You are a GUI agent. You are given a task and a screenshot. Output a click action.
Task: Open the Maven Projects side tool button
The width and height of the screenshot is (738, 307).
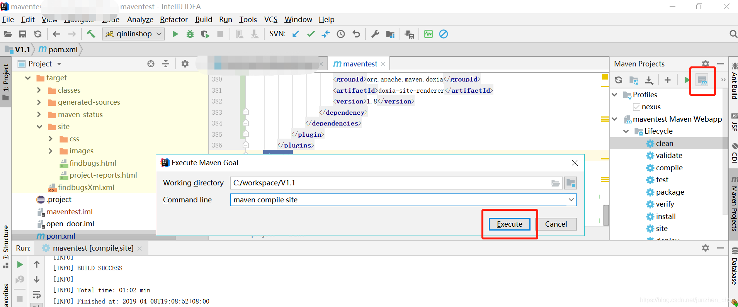pyautogui.click(x=734, y=204)
